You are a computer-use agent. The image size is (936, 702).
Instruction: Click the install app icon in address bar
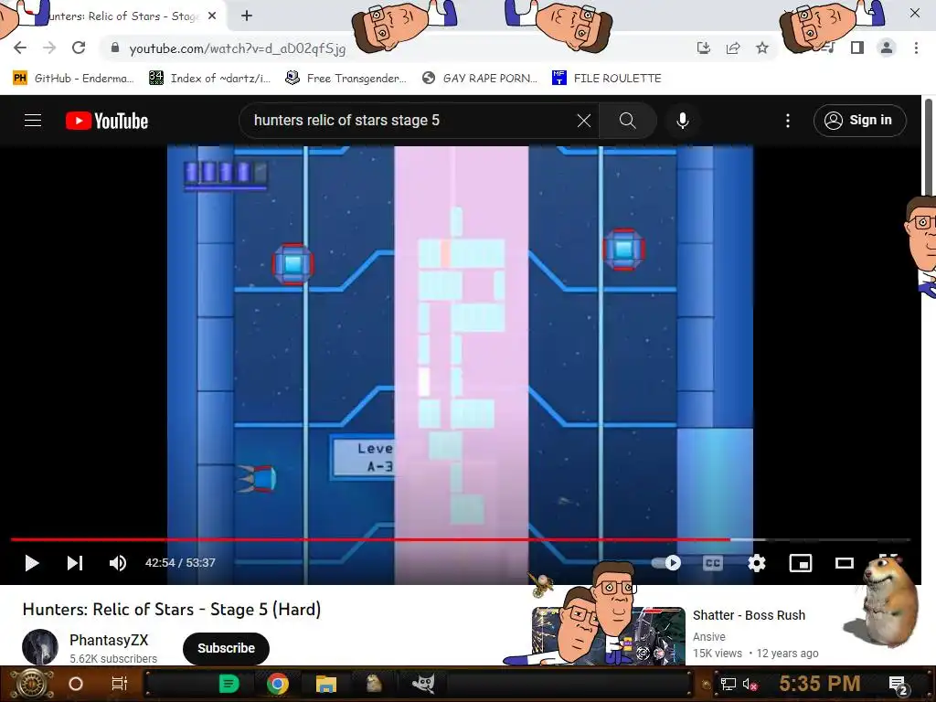[x=704, y=48]
